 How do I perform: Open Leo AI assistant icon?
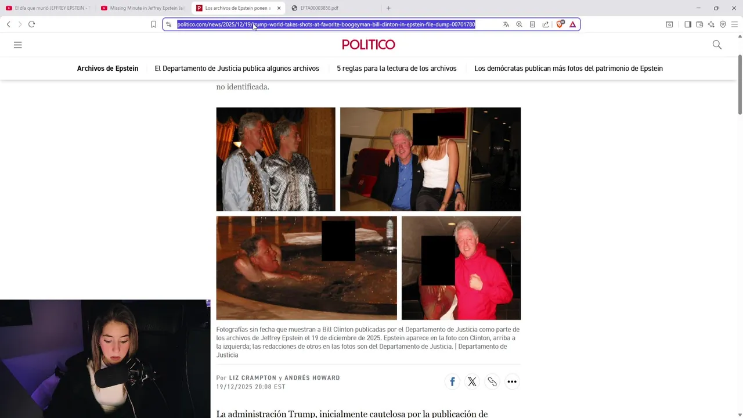[x=711, y=24]
